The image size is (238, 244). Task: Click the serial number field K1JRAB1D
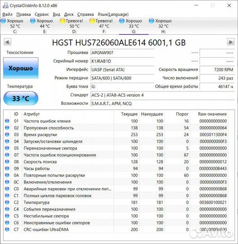point(122,61)
